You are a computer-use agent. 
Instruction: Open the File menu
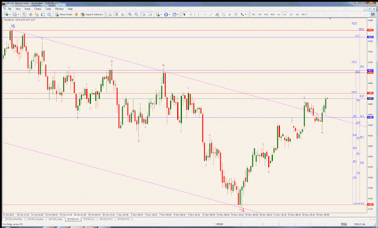[x=10, y=9]
